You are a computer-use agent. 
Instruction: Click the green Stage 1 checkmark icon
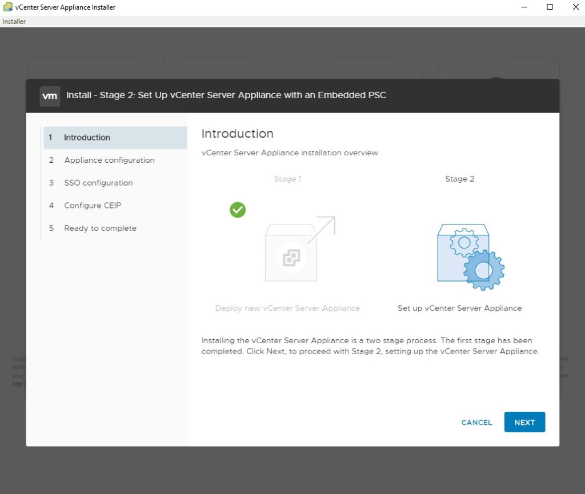238,210
